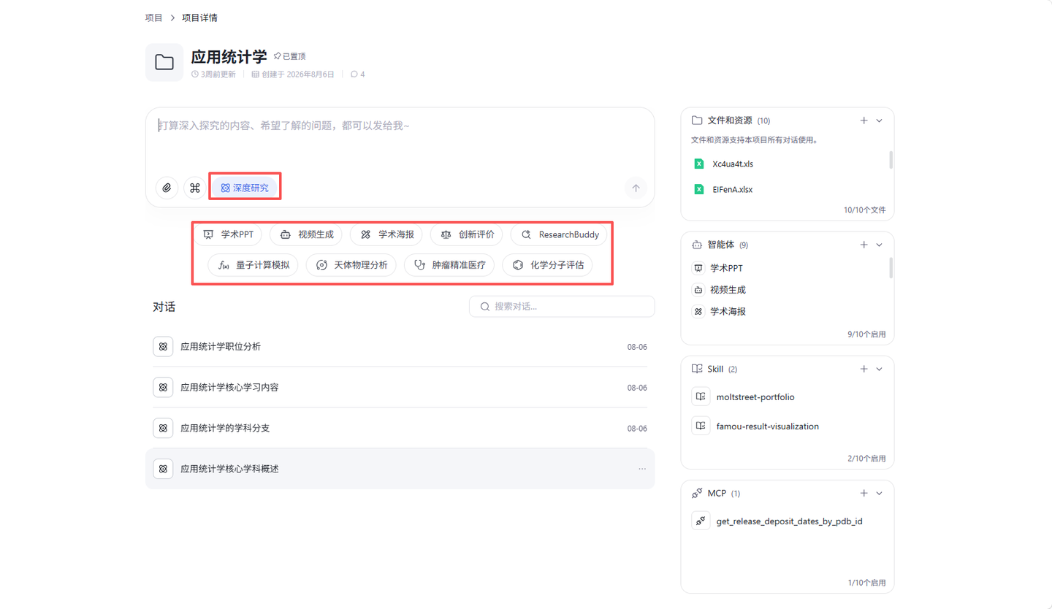Click the spreadsheet icon next to Xc4ua4t.xls
Screen dimensions: 1052x609
698,164
